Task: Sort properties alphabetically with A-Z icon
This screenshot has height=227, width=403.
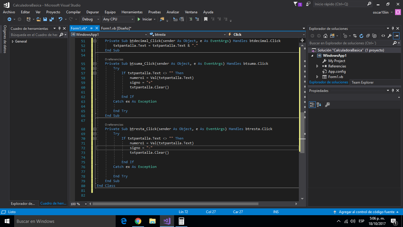Action: click(319, 105)
